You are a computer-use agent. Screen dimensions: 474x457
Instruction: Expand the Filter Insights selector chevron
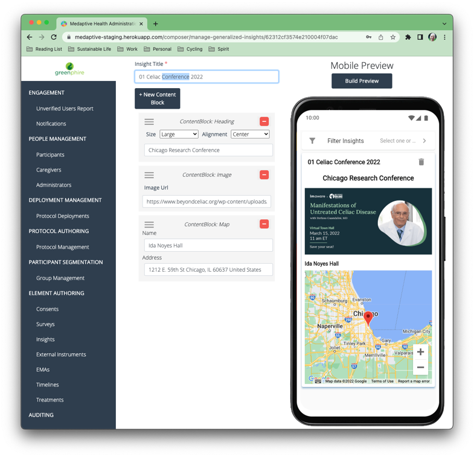(424, 141)
